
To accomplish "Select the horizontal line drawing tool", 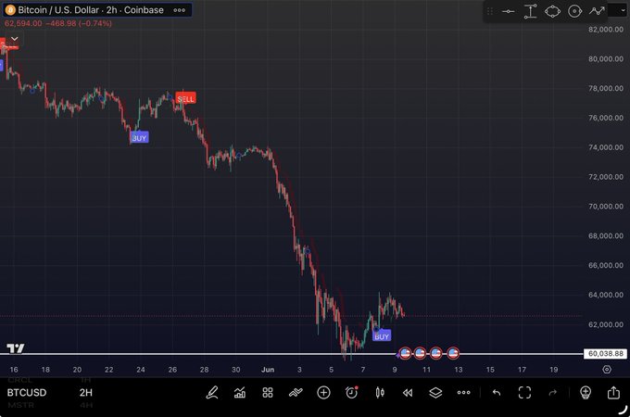I will coord(509,11).
